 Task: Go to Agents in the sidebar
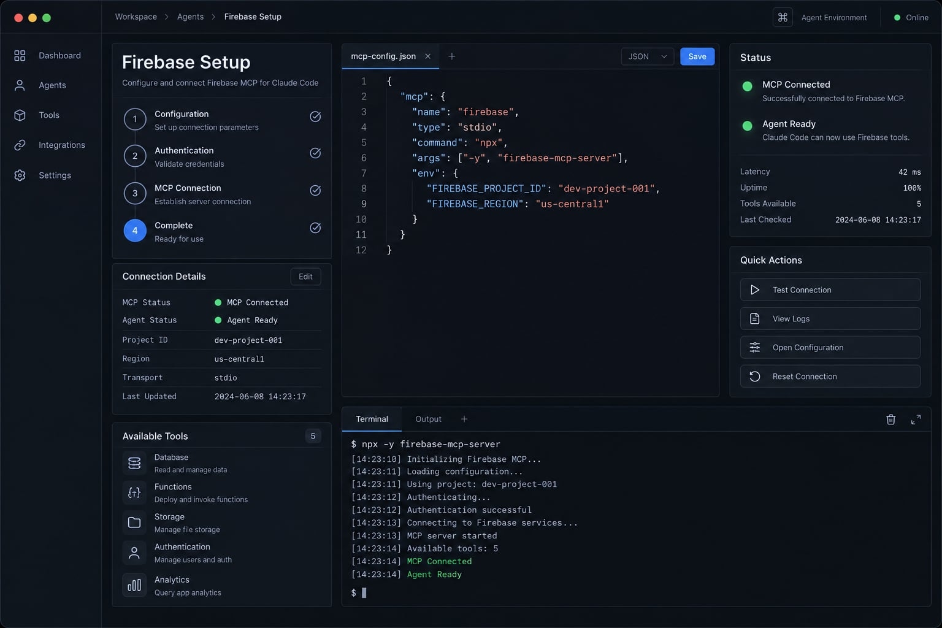click(40, 85)
